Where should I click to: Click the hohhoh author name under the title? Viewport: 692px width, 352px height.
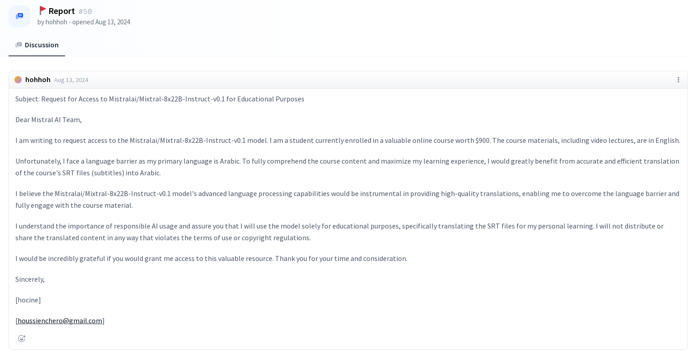click(56, 22)
